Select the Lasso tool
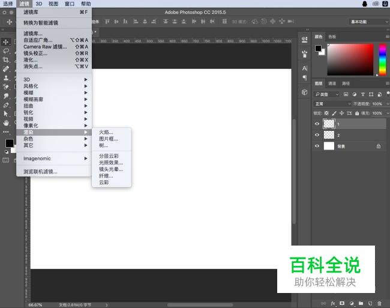Image resolution: width=390 pixels, height=308 pixels. click(x=6, y=51)
